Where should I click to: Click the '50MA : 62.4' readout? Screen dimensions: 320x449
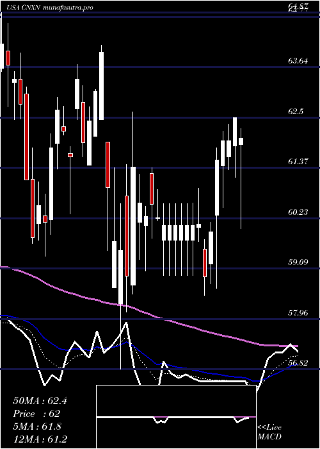pyautogui.click(x=40, y=401)
